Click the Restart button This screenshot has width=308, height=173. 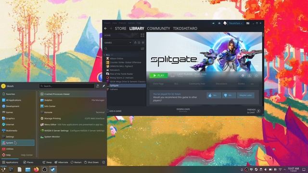(76, 162)
